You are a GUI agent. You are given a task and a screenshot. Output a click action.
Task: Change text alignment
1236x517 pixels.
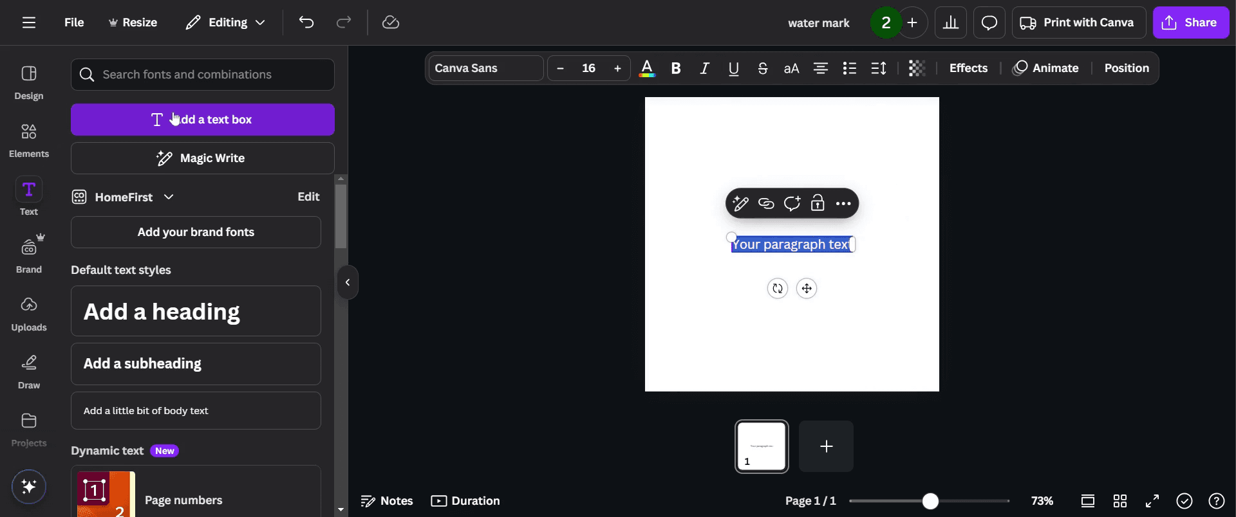pos(821,68)
